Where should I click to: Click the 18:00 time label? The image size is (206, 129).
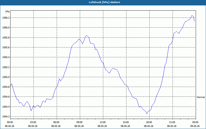149,122
